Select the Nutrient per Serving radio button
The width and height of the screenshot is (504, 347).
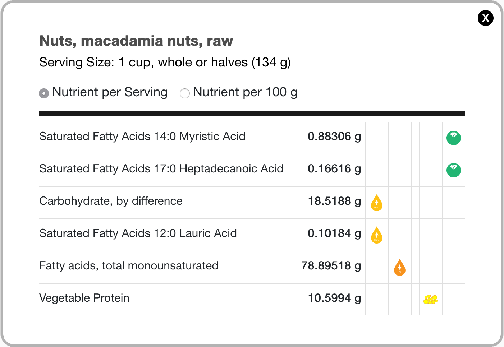click(x=43, y=93)
